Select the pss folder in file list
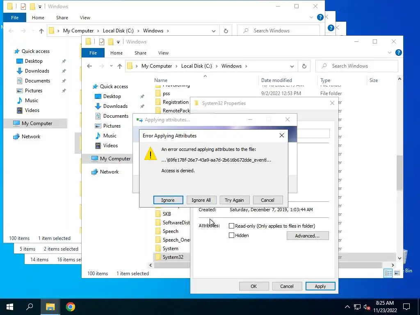420x315 pixels. tap(162, 94)
